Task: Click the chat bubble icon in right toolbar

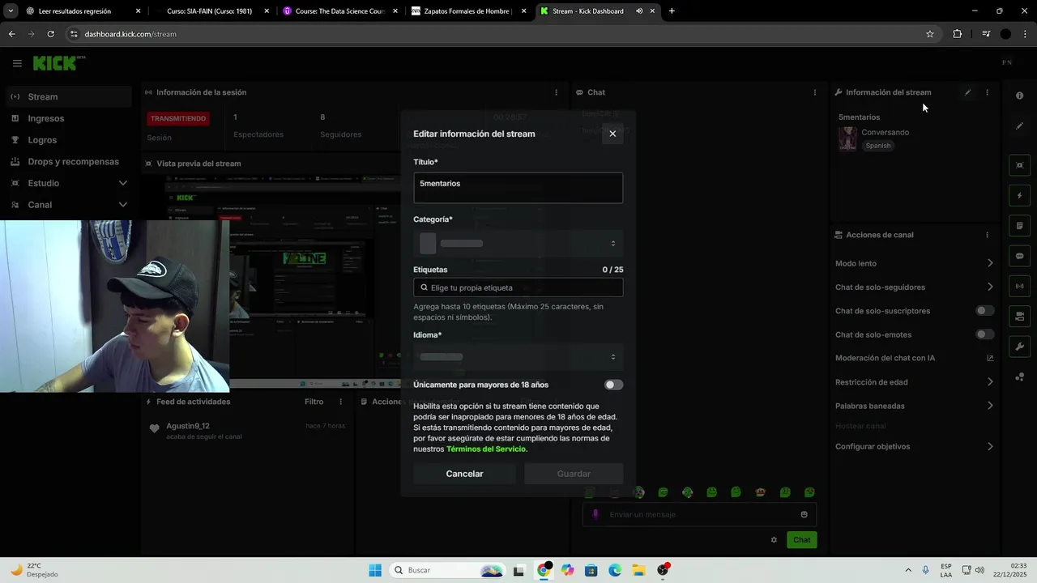Action: click(x=1019, y=256)
